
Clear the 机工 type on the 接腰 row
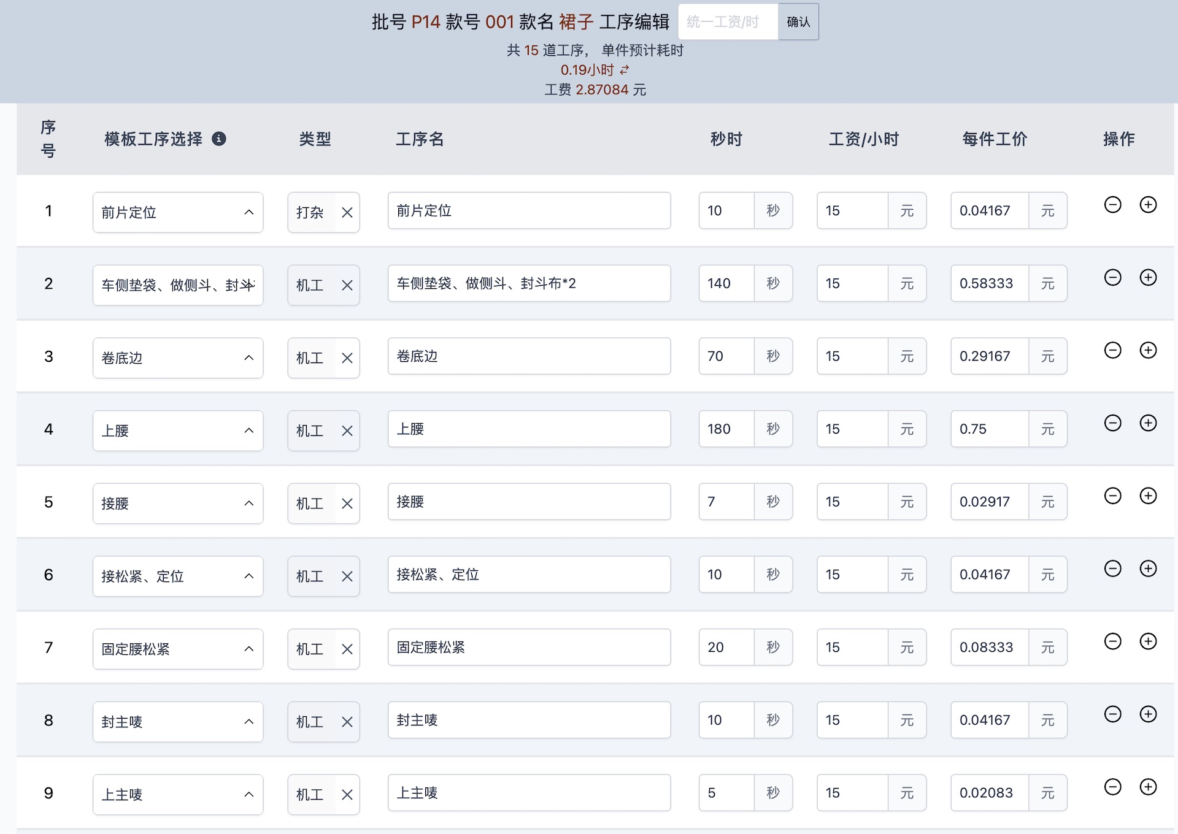pos(347,503)
